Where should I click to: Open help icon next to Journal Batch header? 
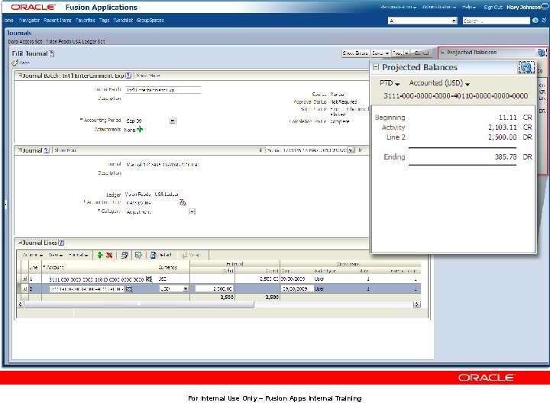click(x=128, y=76)
